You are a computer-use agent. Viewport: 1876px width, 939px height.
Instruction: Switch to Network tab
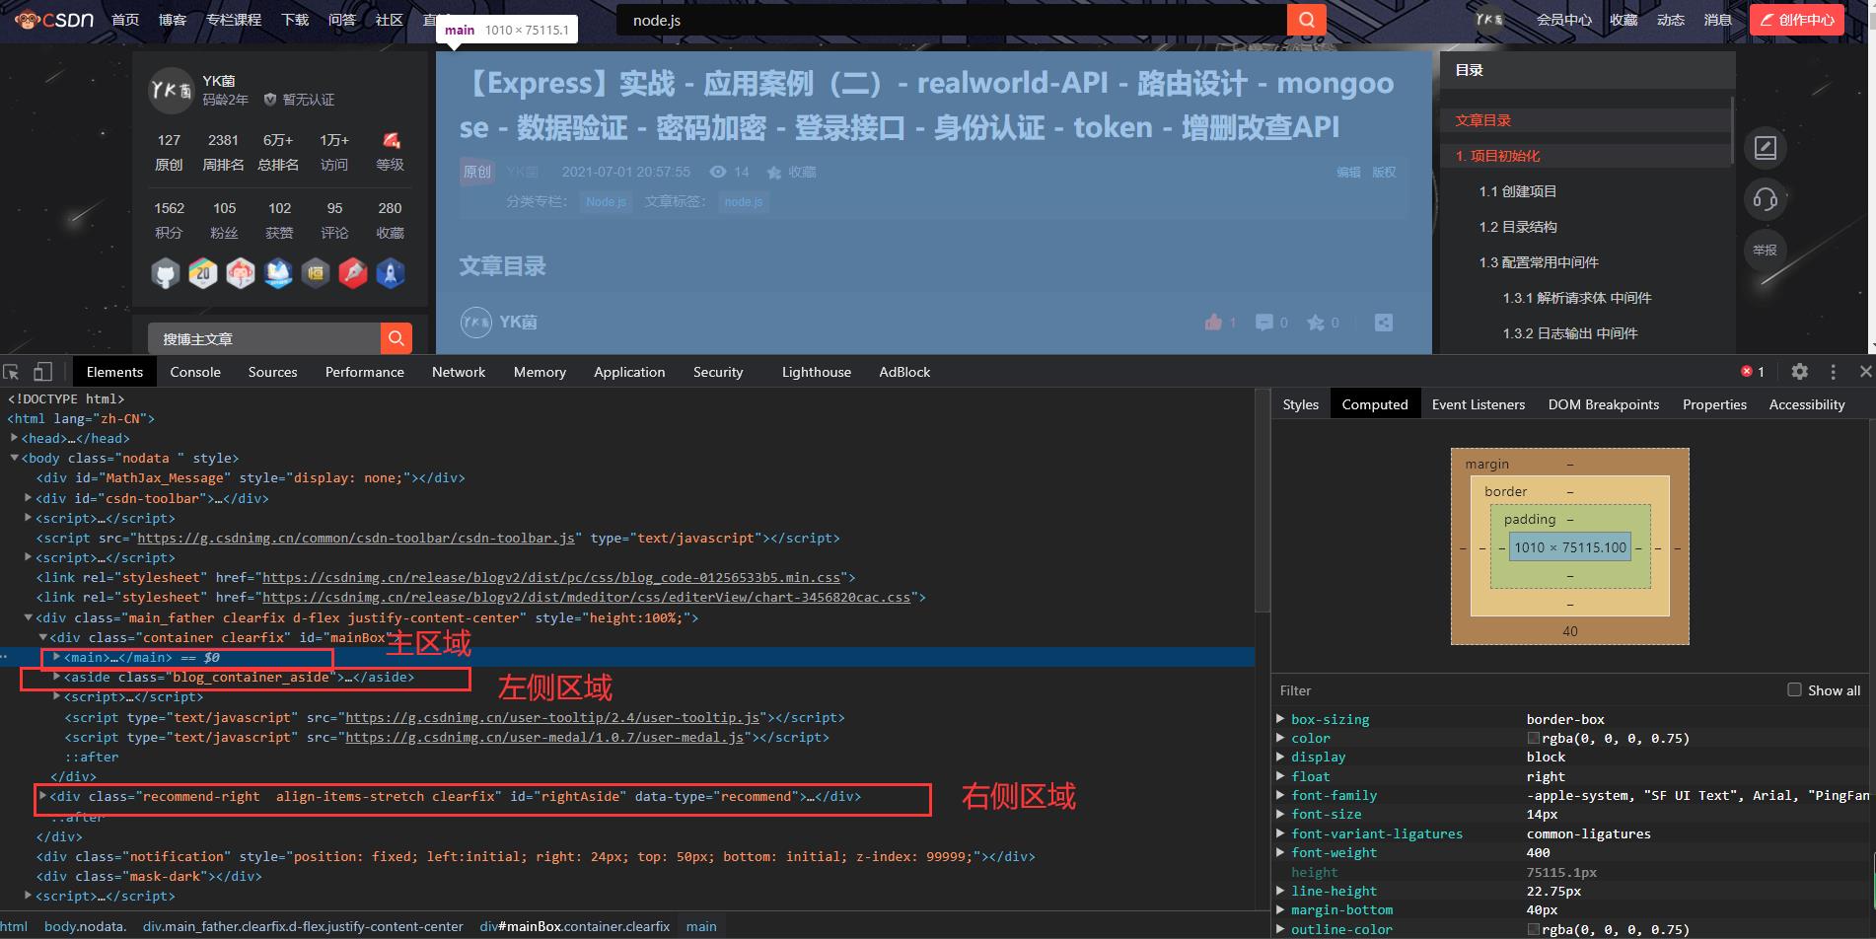pos(459,372)
